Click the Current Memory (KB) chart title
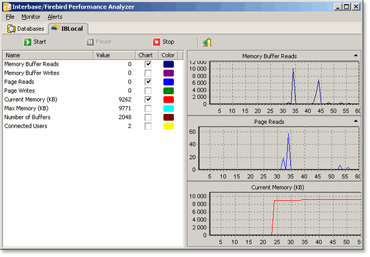This screenshot has height=257, width=370. pyautogui.click(x=277, y=187)
